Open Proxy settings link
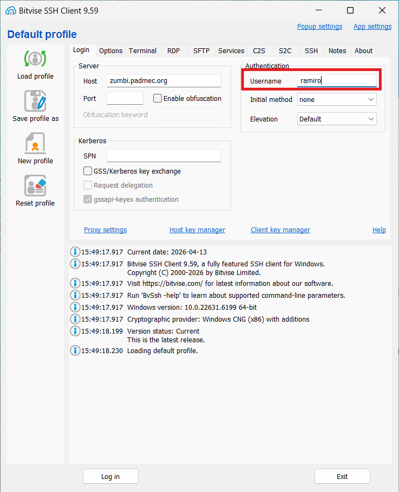 click(105, 229)
